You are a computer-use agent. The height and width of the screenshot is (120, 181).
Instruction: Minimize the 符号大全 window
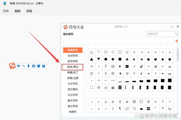[x=172, y=27]
